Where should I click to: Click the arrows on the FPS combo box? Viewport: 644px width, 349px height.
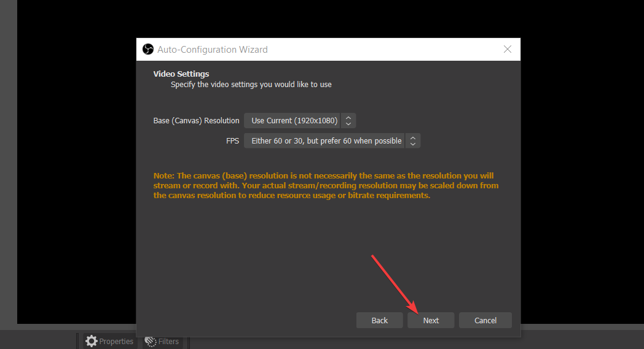pyautogui.click(x=413, y=141)
